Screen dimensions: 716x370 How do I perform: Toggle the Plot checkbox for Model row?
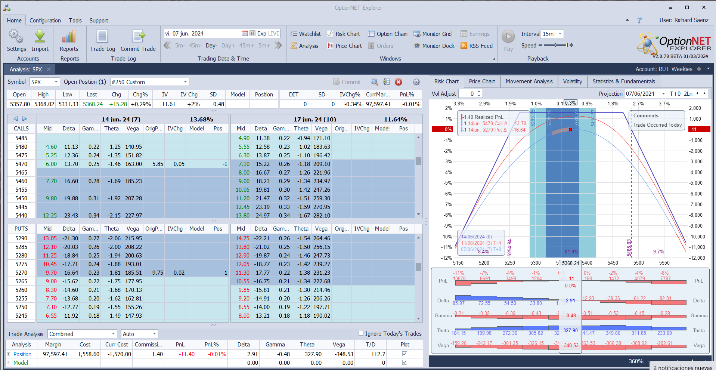click(x=405, y=363)
